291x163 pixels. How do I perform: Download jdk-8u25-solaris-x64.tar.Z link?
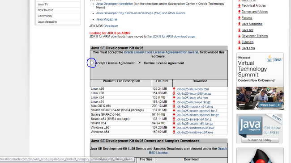194,119
